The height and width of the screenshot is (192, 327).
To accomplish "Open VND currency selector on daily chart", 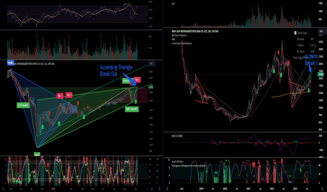I will click(x=152, y=64).
